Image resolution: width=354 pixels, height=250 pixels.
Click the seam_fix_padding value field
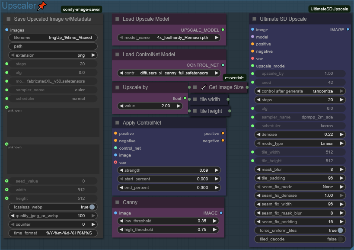[300, 221]
